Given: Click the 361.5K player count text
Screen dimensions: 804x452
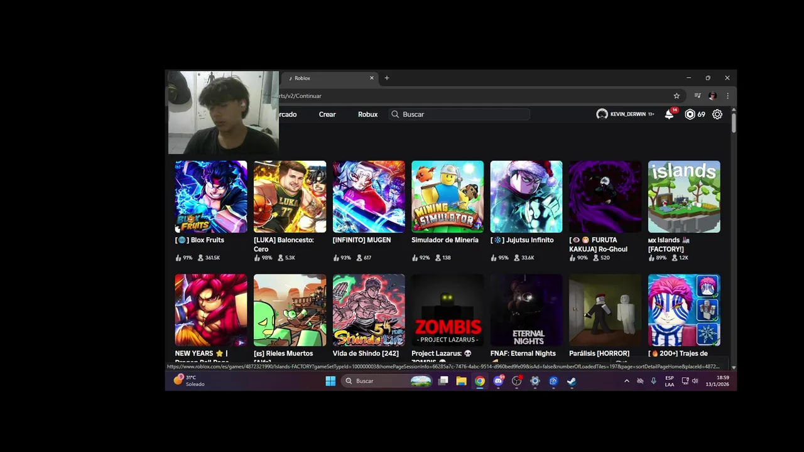Looking at the screenshot, I should click(x=212, y=258).
